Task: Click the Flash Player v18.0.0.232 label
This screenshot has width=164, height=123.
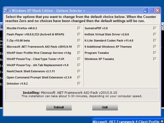Action: pyautogui.click(x=35, y=34)
